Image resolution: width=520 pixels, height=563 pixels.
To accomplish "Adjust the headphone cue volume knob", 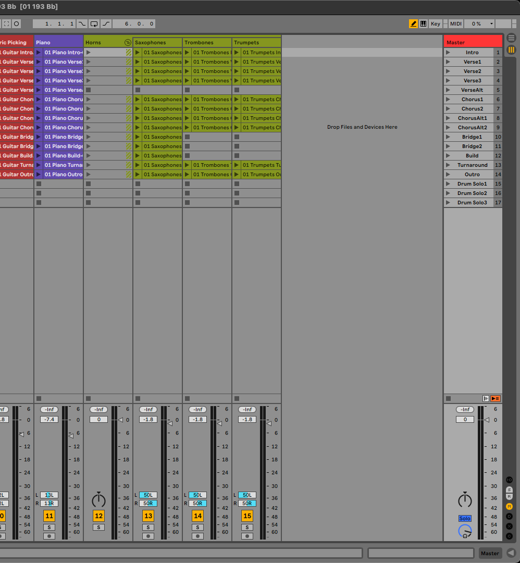I will [x=465, y=531].
